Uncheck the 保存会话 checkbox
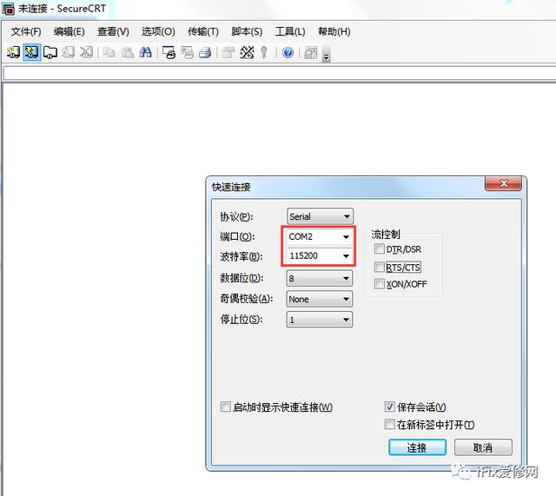The image size is (556, 496). 390,407
